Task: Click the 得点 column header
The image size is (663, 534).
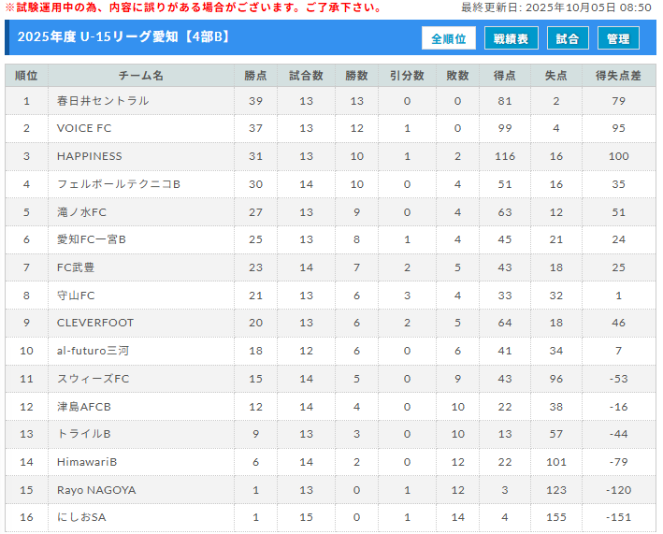Action: click(505, 75)
